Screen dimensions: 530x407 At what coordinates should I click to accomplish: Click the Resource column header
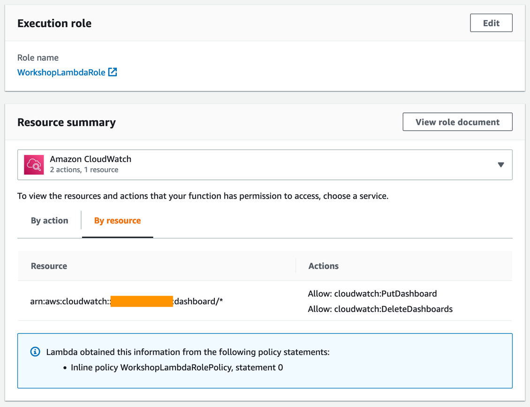point(49,266)
